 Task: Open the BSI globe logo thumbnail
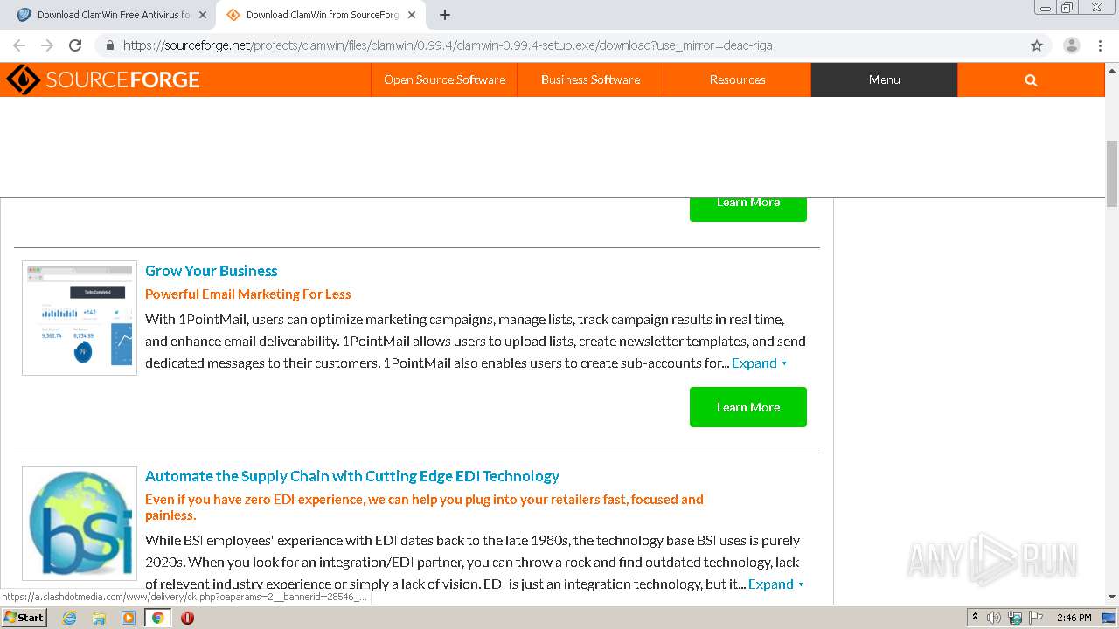click(80, 523)
